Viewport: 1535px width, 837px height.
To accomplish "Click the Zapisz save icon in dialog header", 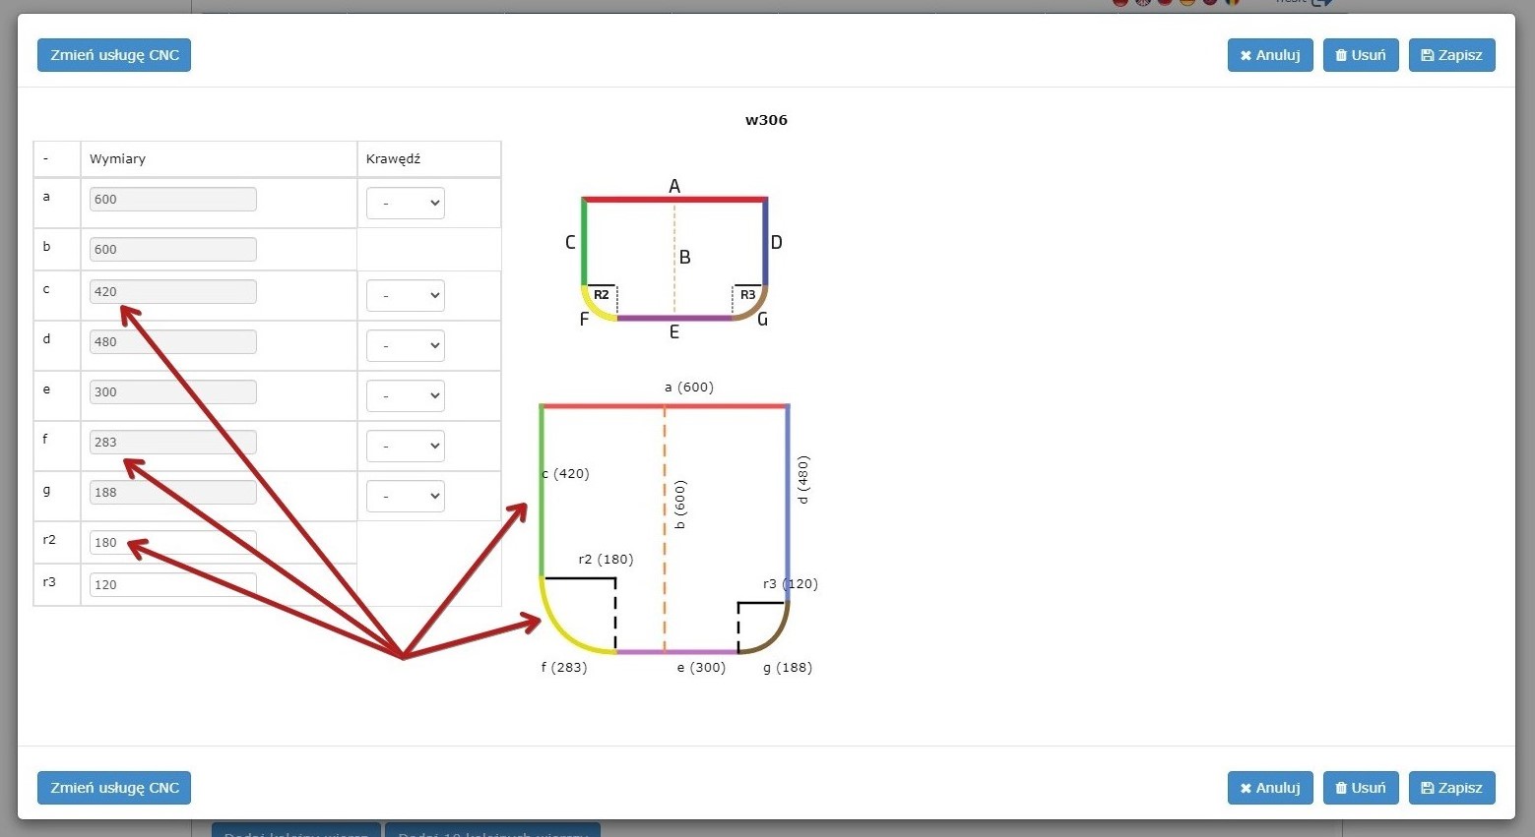I will 1427,56.
